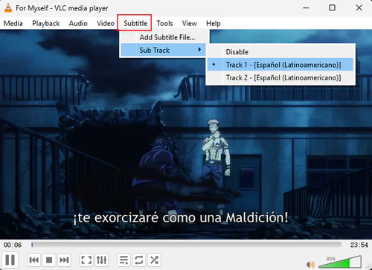The height and width of the screenshot is (270, 372).
Task: Toggle loop playback mode
Action: (x=139, y=260)
